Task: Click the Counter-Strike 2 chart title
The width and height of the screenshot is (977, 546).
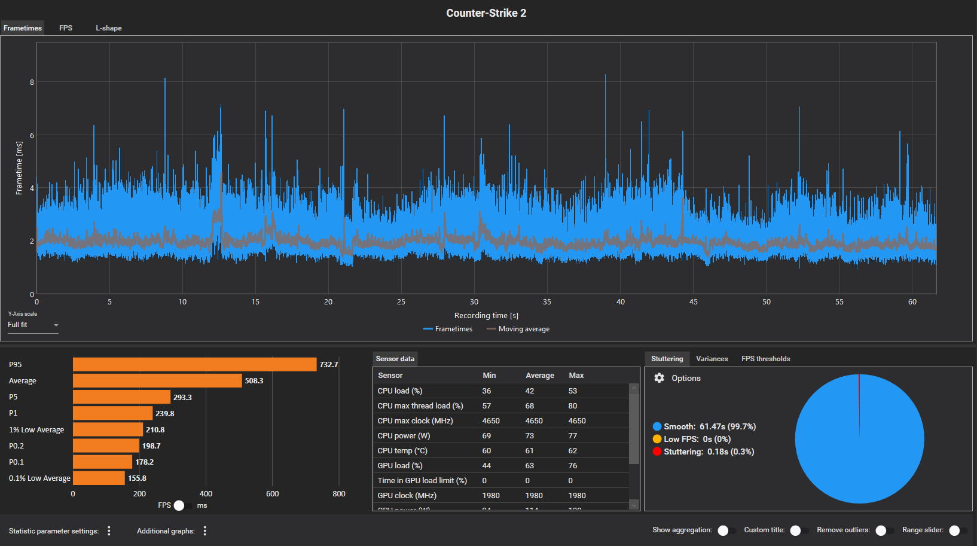Action: click(x=486, y=13)
